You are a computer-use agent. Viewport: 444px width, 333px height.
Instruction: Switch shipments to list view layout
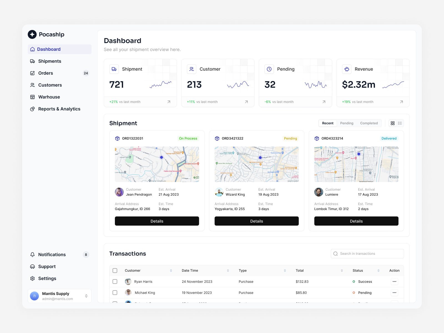coord(400,123)
